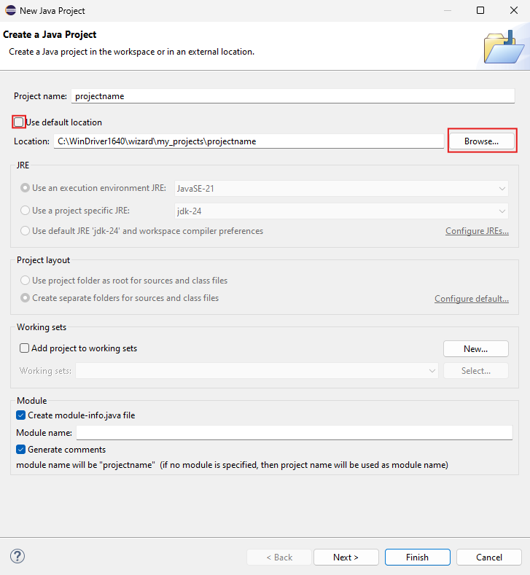The height and width of the screenshot is (575, 530).
Task: Open the Configure default... link
Action: [471, 299]
